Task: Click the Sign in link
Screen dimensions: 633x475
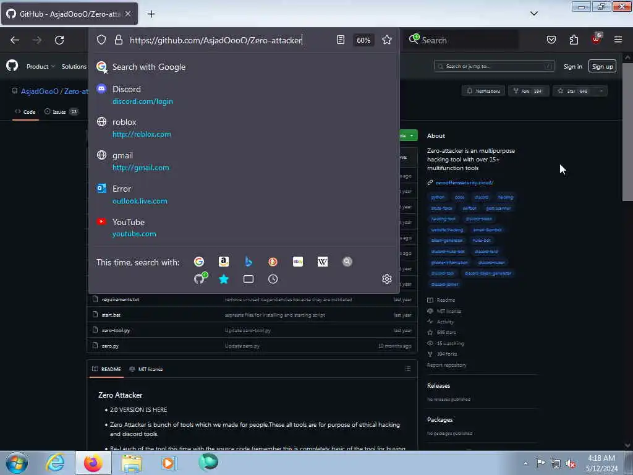Action: point(573,66)
